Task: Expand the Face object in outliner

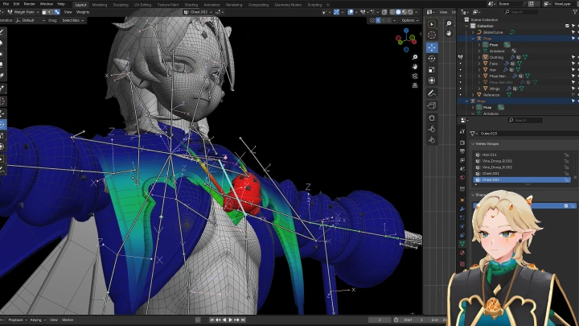Action: pyautogui.click(x=479, y=64)
